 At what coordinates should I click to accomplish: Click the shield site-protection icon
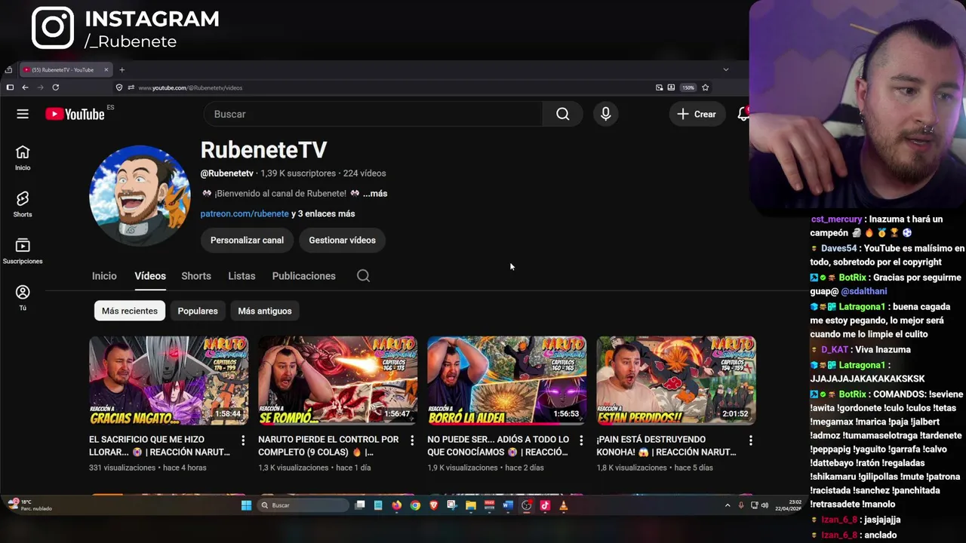pyautogui.click(x=119, y=87)
